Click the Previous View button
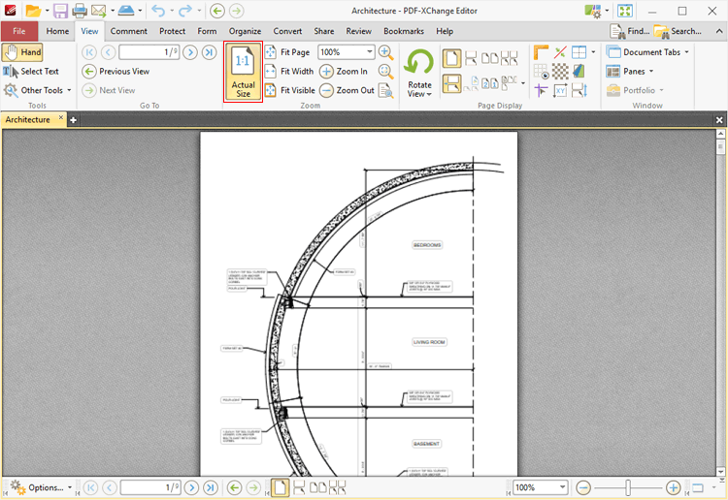728x500 pixels. [x=116, y=72]
